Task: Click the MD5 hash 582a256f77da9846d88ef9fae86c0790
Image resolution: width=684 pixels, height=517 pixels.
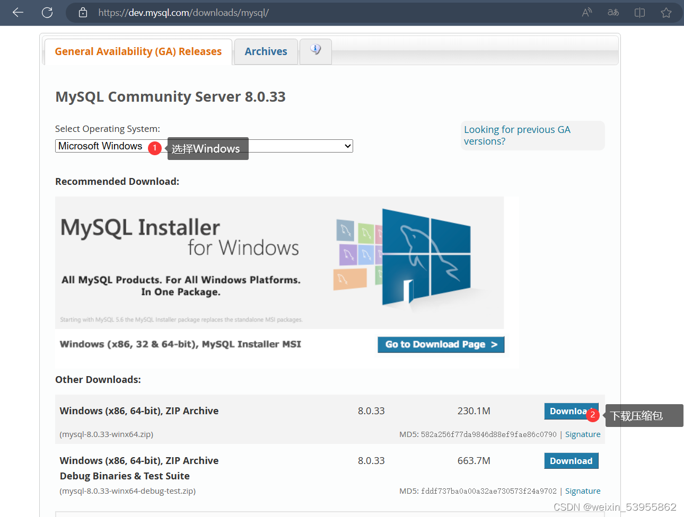Action: (489, 434)
